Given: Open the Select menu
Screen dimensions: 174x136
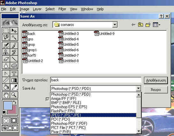Looking at the screenshot, I should click(50, 9).
